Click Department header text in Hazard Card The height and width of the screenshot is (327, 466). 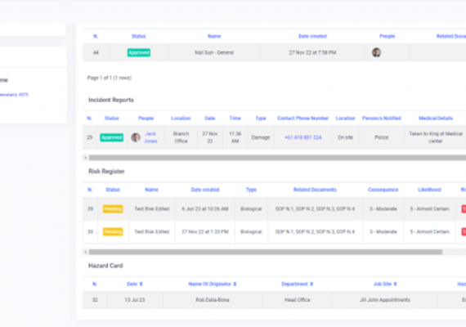294,284
